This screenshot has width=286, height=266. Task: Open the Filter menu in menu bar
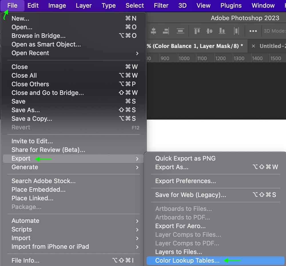tap(161, 5)
